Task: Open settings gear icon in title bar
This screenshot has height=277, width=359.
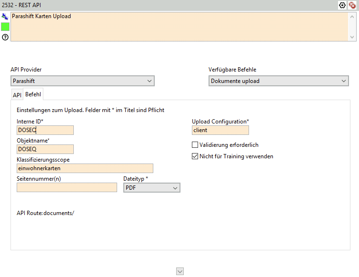Action: pyautogui.click(x=342, y=5)
